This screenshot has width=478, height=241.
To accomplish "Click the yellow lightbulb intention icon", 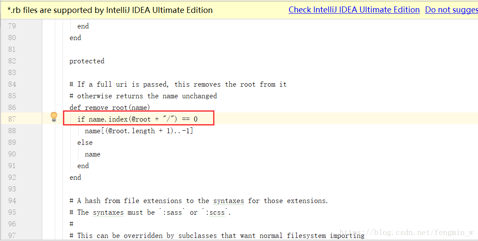I will coord(53,117).
